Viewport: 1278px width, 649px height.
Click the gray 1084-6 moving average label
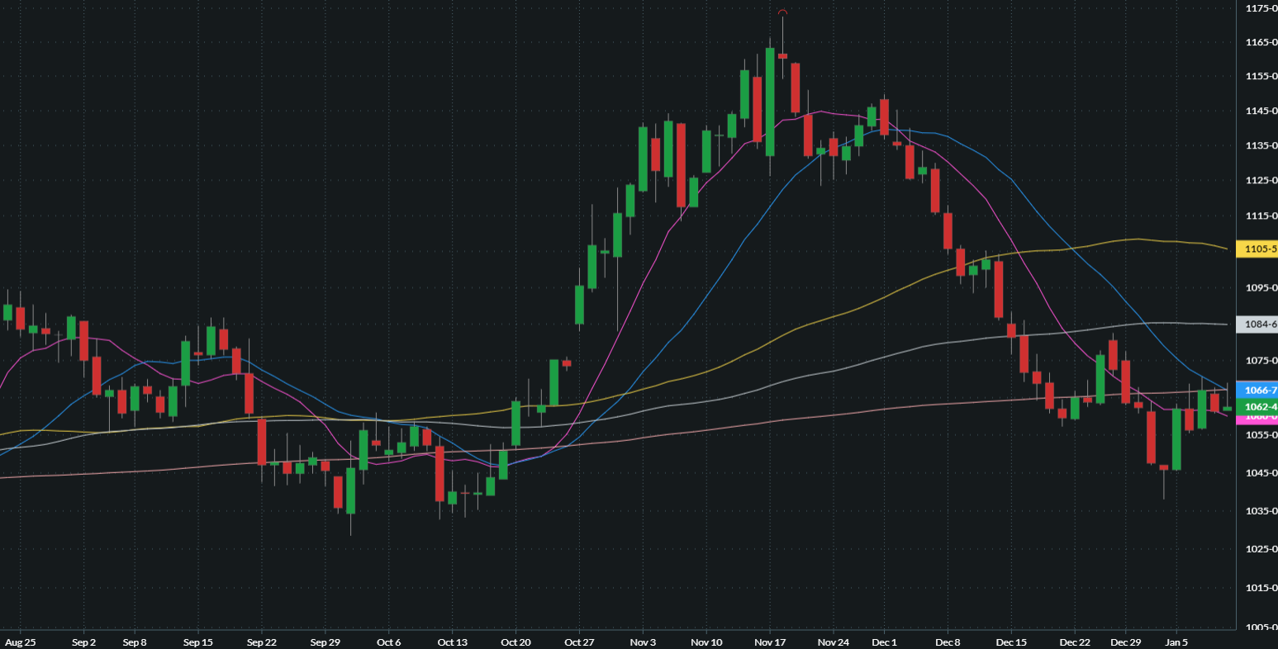point(1257,324)
